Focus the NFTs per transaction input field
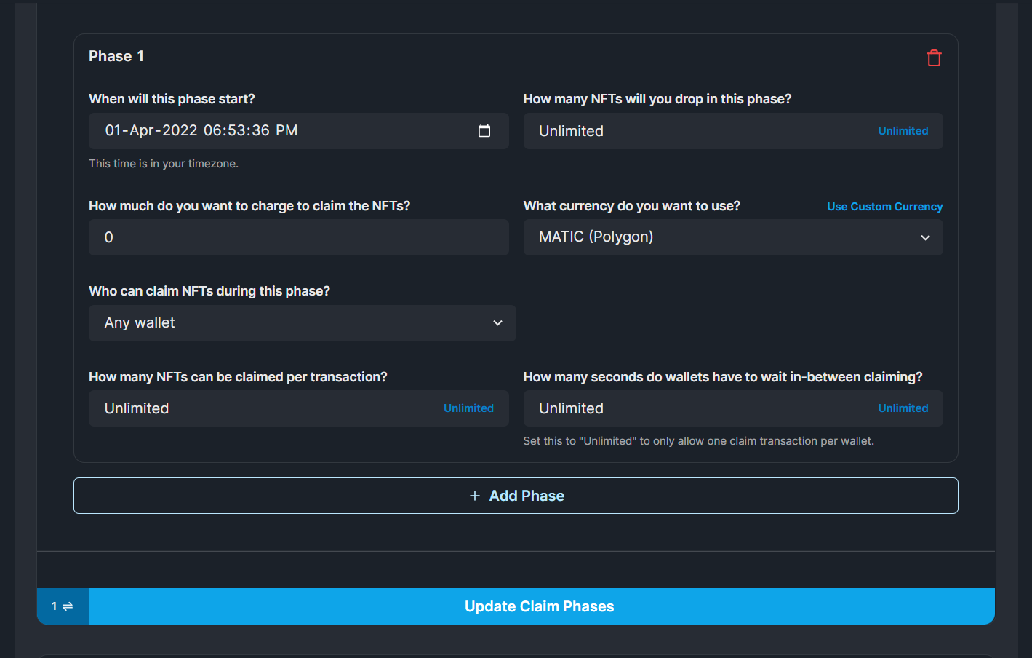1032x658 pixels. (x=298, y=408)
